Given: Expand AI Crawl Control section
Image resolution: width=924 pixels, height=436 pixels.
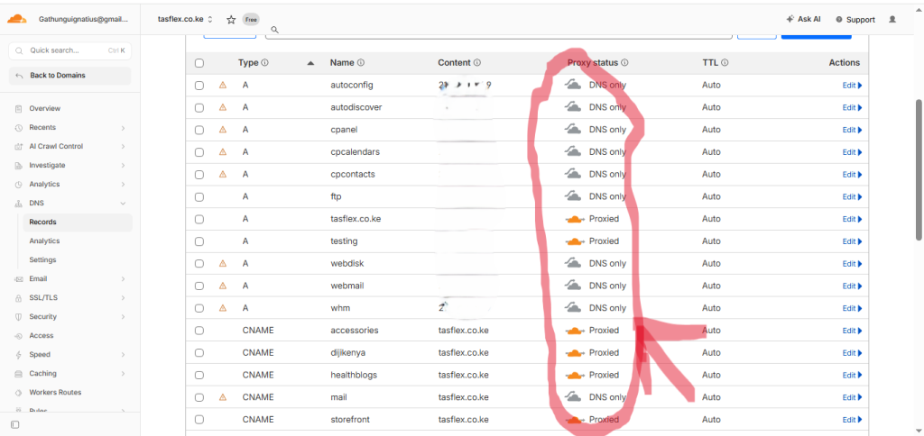Looking at the screenshot, I should pos(123,147).
